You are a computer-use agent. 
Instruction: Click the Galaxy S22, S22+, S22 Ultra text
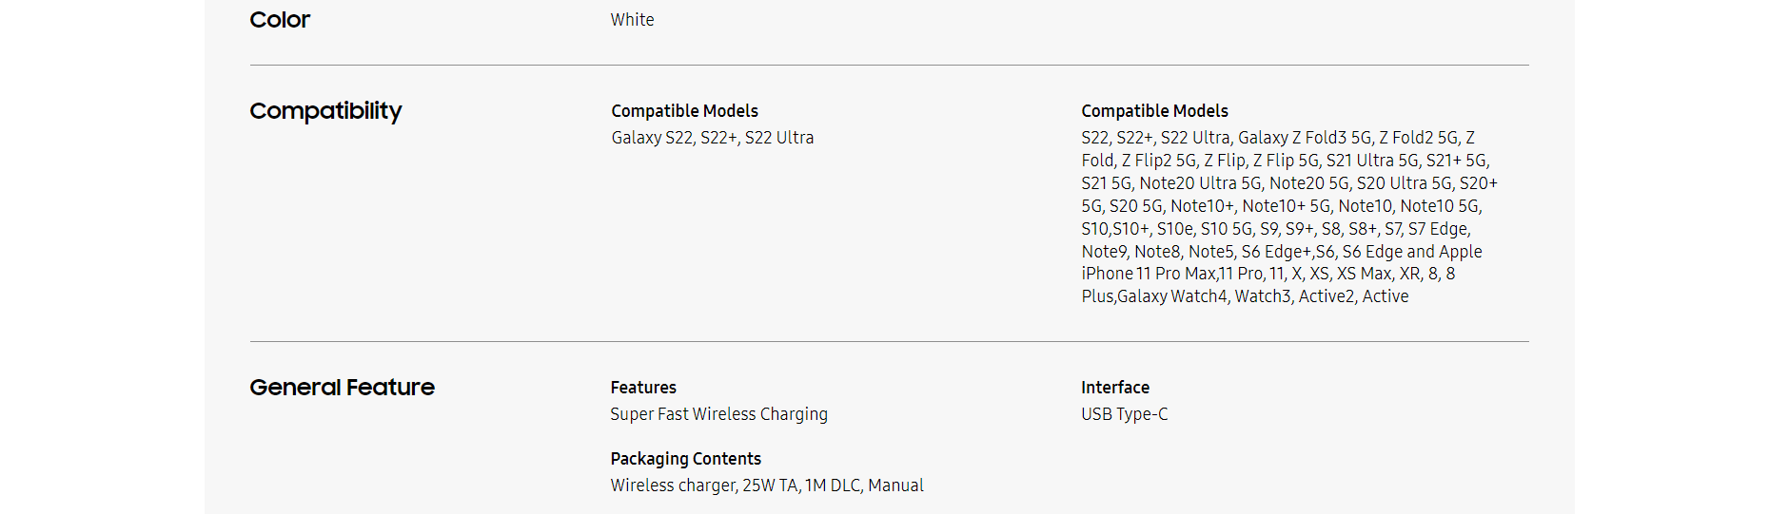tap(712, 138)
